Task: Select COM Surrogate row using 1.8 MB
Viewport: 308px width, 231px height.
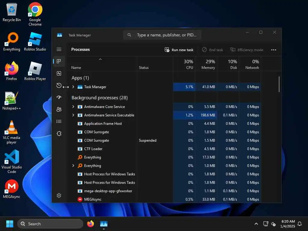Action: (164, 132)
